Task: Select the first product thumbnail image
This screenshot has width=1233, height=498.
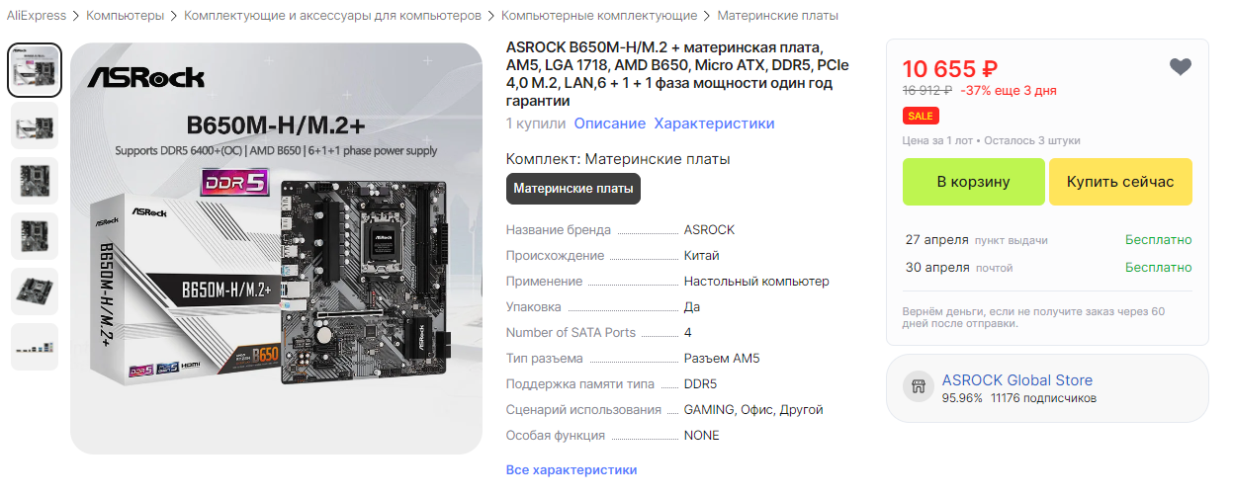Action: tap(35, 70)
